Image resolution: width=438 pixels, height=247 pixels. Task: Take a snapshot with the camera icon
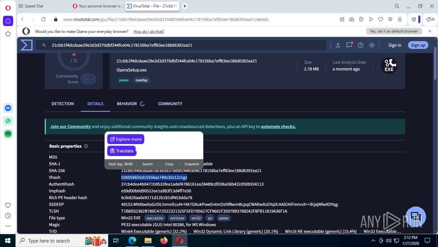point(352,19)
